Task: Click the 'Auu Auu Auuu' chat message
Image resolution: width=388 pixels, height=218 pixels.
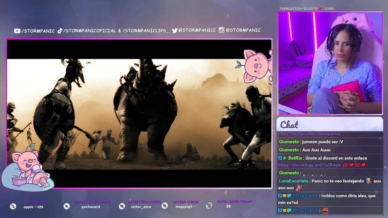Action: pyautogui.click(x=316, y=150)
